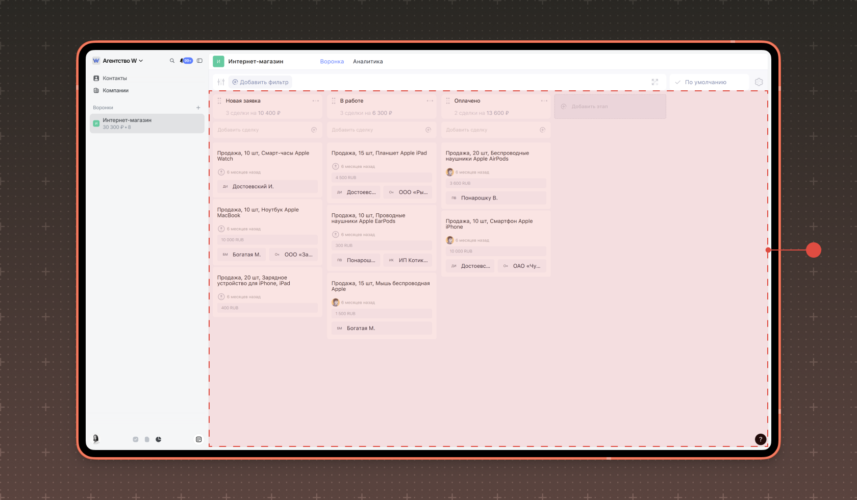Open filter settings sliders icon

[221, 82]
